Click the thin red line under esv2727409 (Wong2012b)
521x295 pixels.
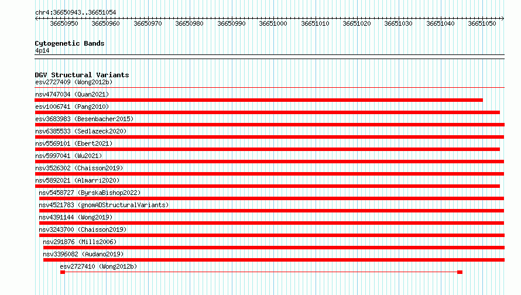[270, 88]
